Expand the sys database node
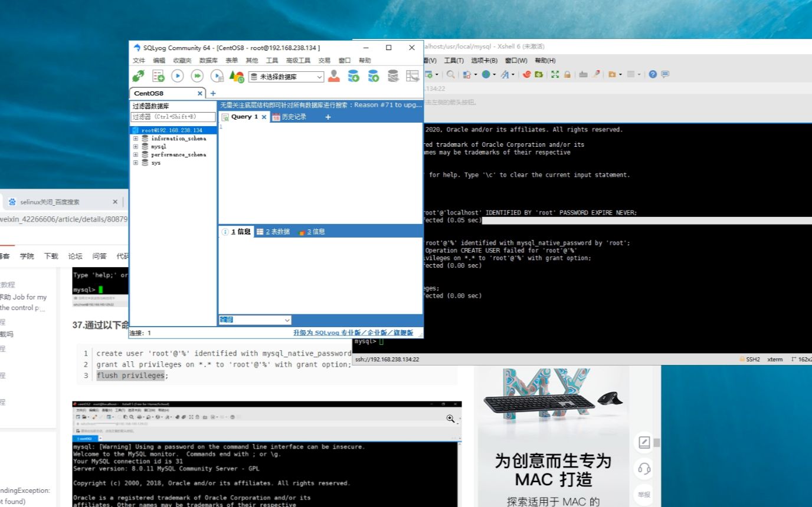The width and height of the screenshot is (812, 507). 136,163
